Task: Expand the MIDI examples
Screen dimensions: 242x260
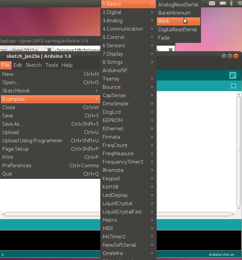Action: pos(128,228)
